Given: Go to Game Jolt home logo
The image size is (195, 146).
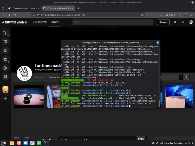Looking at the screenshot, I should click(x=15, y=22).
